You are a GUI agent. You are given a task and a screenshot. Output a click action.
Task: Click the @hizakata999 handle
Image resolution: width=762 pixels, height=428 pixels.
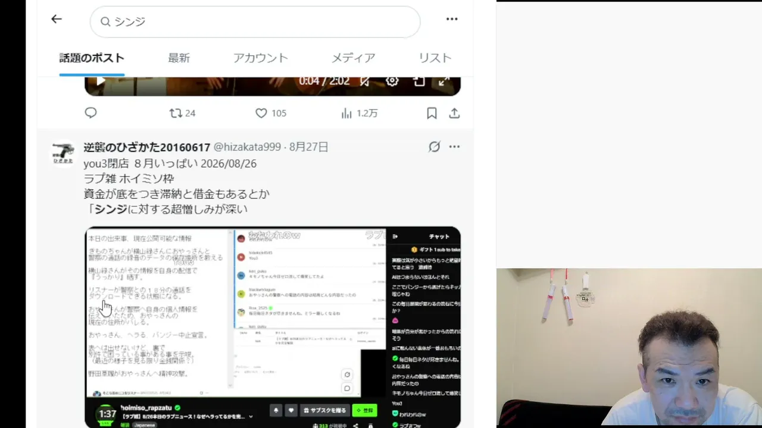click(247, 147)
